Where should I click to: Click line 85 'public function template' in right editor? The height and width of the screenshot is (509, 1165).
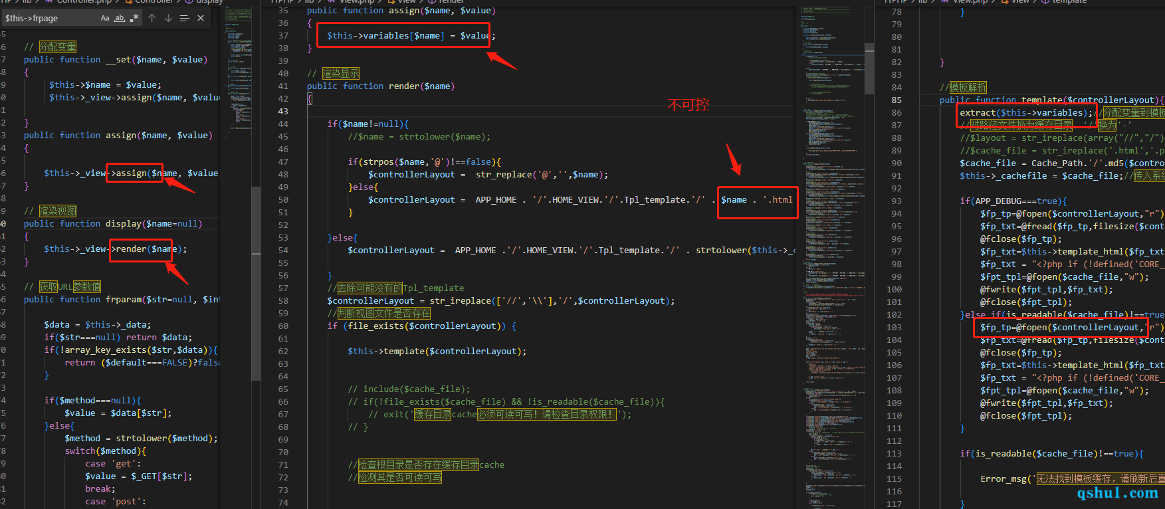coord(1052,100)
